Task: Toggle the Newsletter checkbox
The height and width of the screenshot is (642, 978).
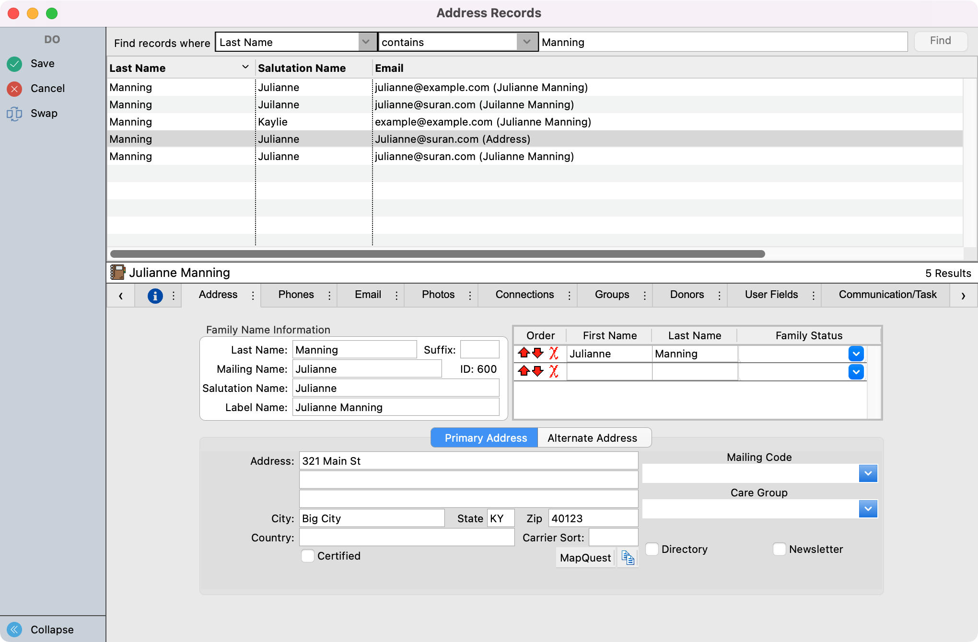Action: tap(780, 549)
